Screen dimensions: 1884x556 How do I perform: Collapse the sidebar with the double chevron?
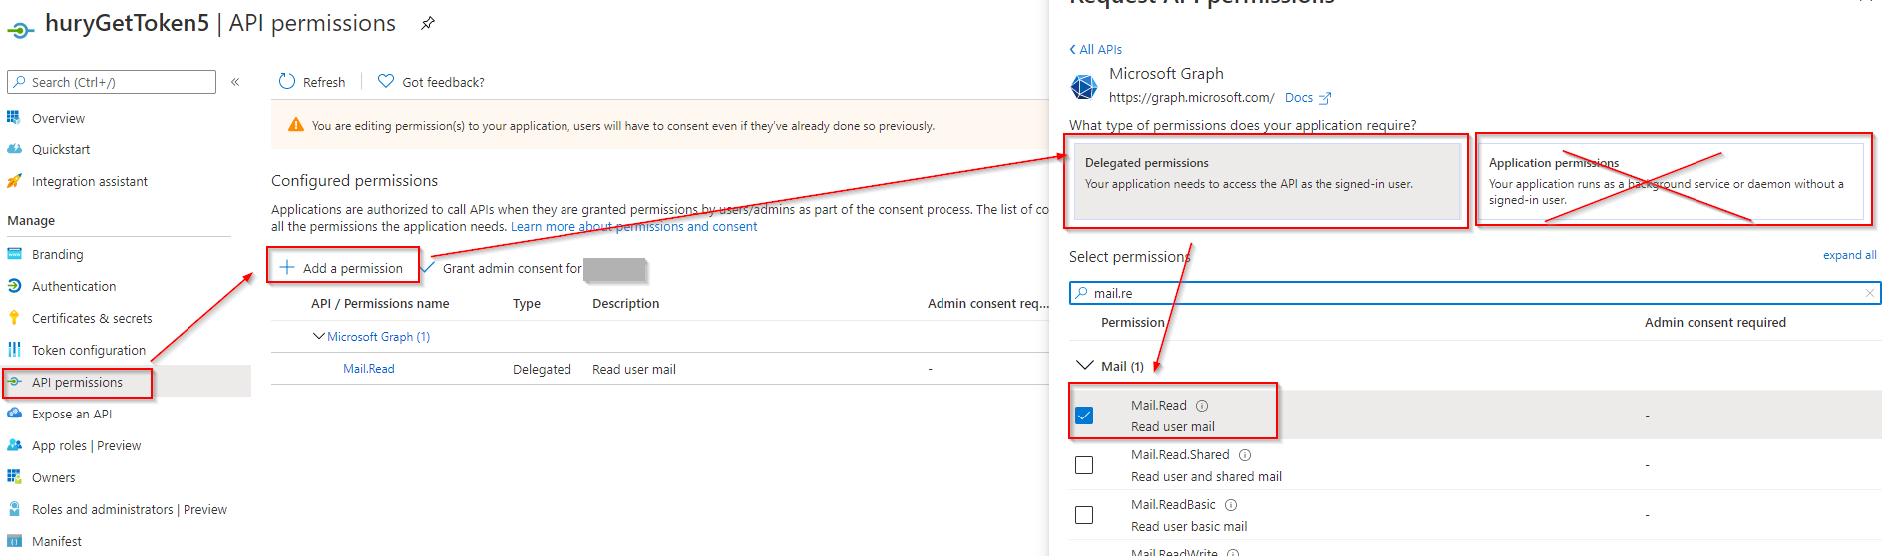click(x=235, y=82)
